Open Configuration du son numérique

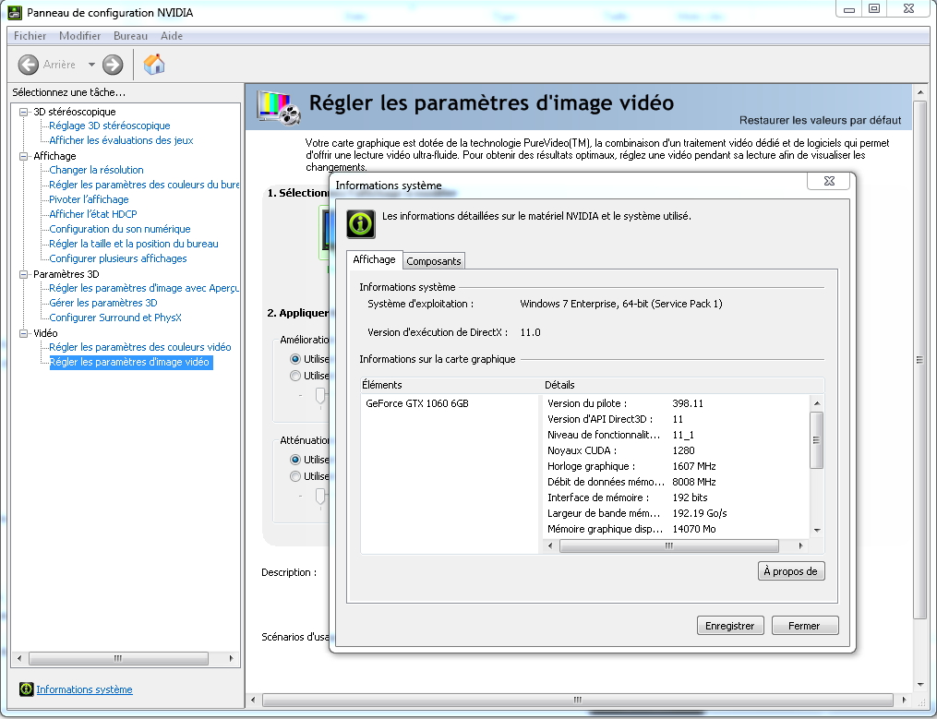pyautogui.click(x=119, y=229)
